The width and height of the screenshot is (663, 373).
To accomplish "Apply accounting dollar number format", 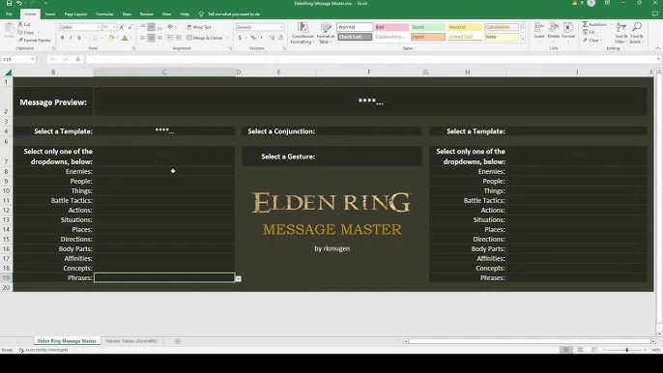I will coord(240,38).
